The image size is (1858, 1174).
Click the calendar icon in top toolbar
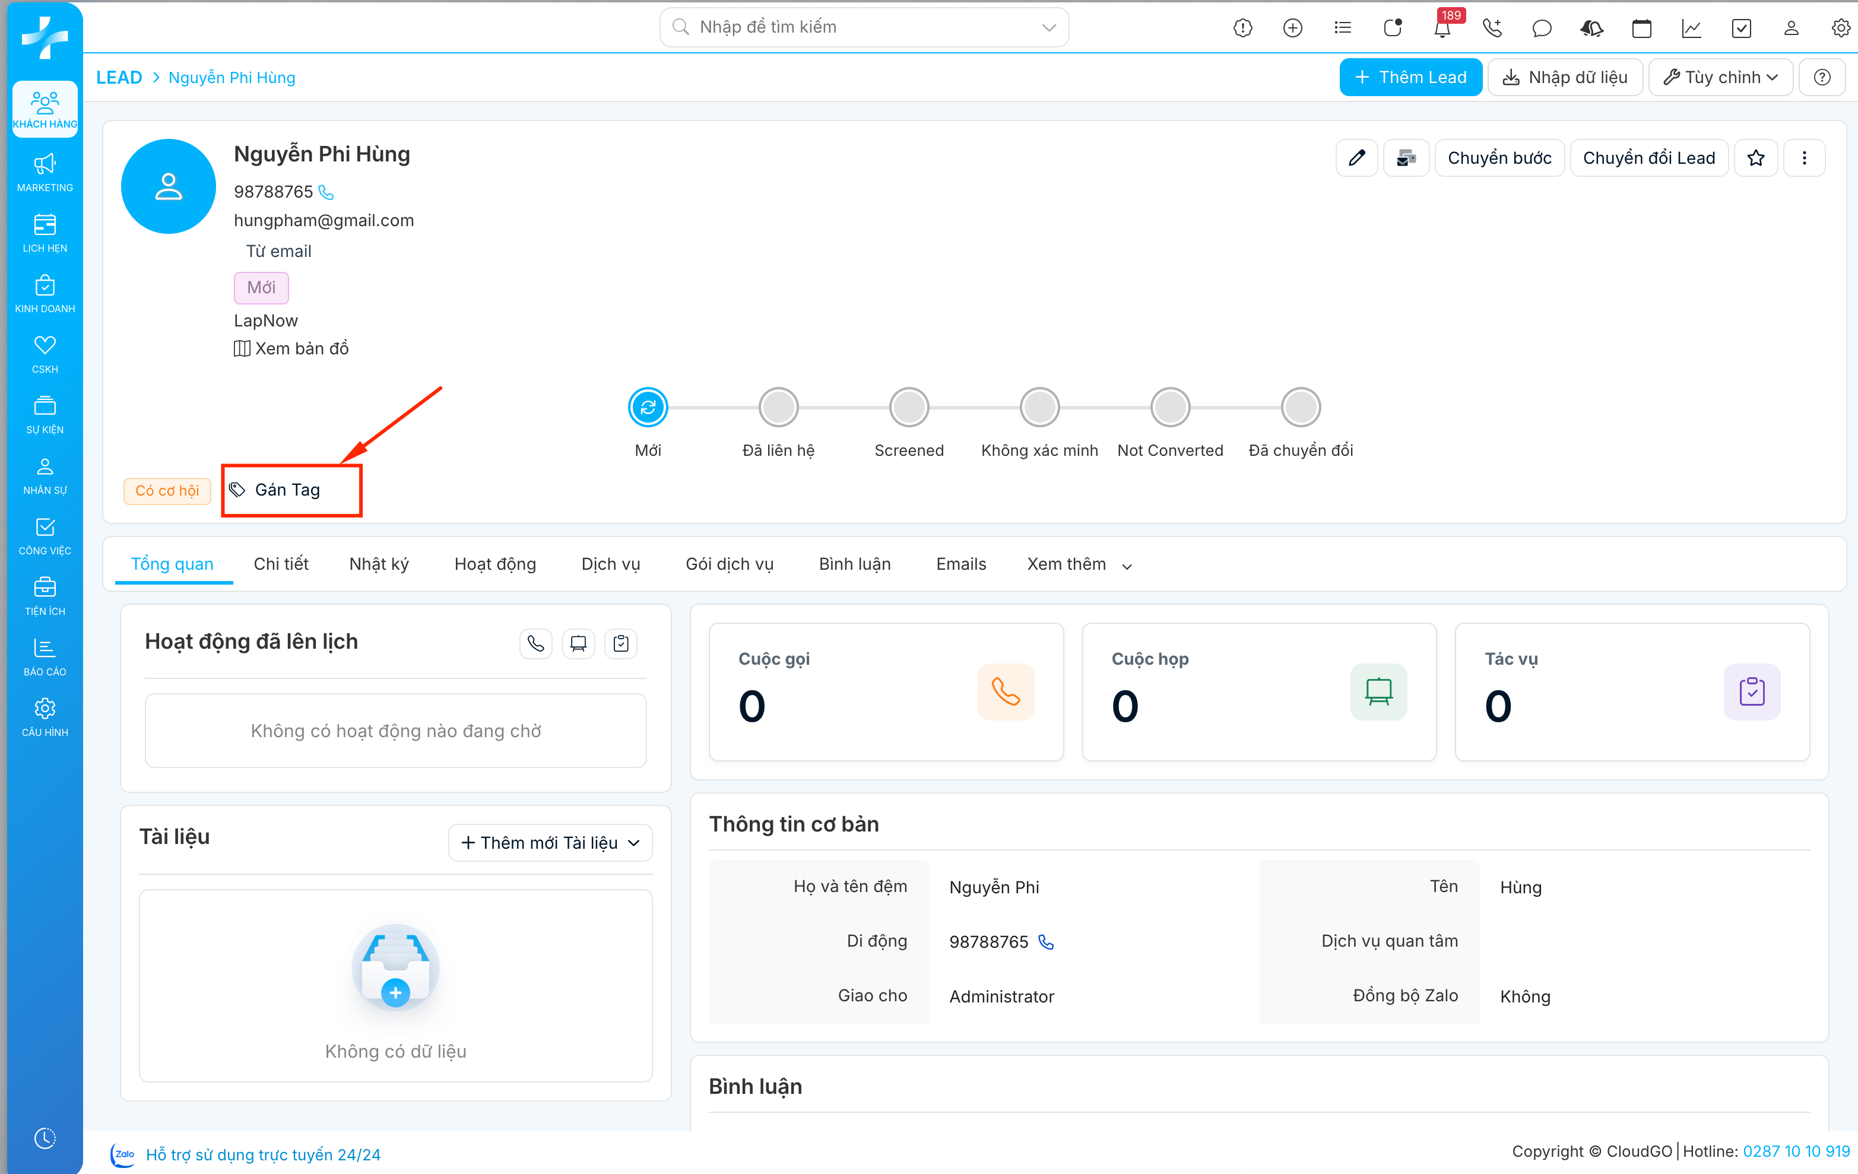click(x=1641, y=28)
